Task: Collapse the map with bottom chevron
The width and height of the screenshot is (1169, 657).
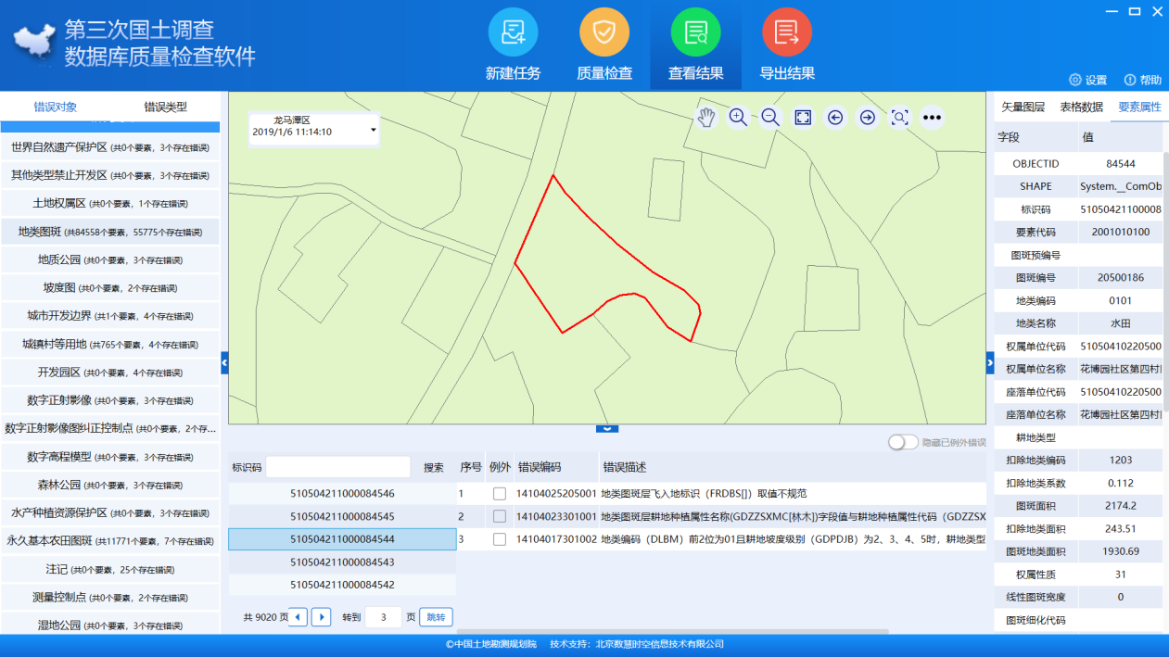Action: [607, 429]
